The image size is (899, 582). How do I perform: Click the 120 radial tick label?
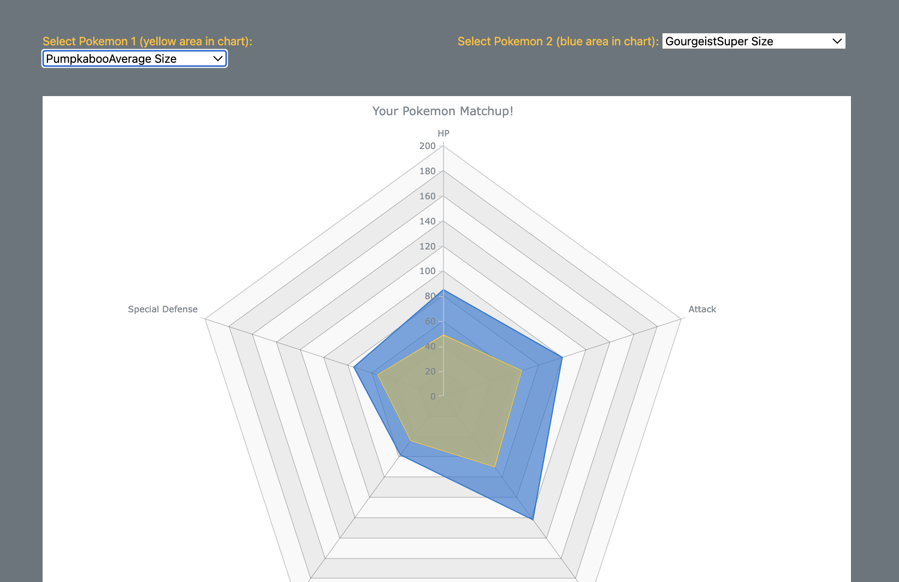point(427,247)
